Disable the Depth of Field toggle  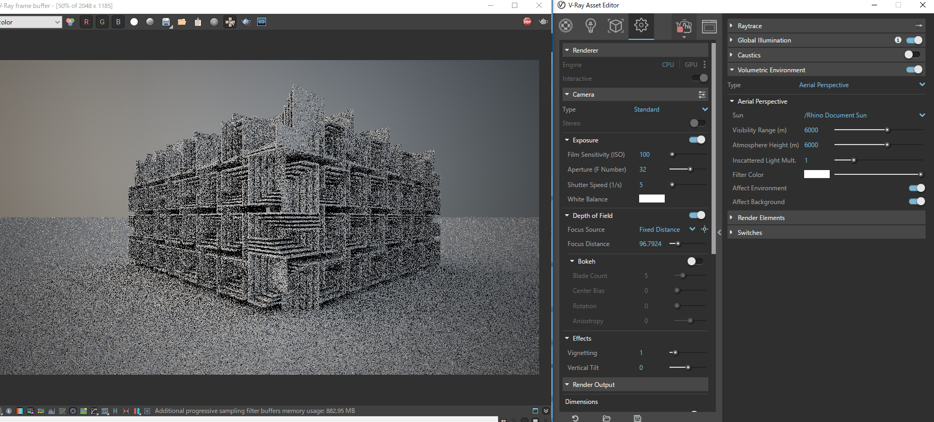pyautogui.click(x=697, y=215)
